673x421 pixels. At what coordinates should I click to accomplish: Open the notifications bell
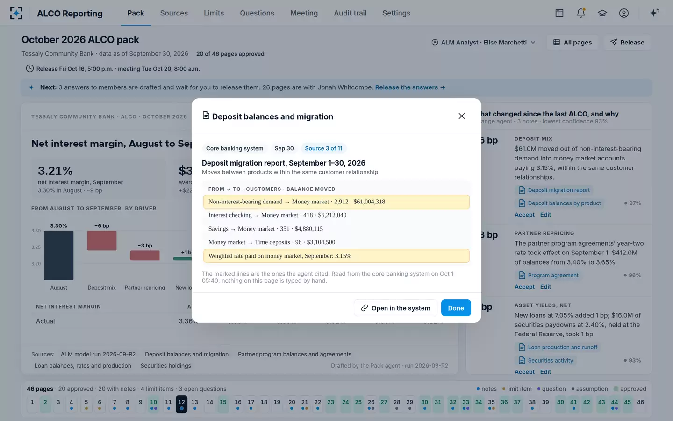tap(581, 13)
